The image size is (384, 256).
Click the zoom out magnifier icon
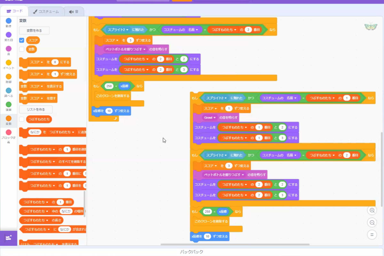[x=372, y=223]
